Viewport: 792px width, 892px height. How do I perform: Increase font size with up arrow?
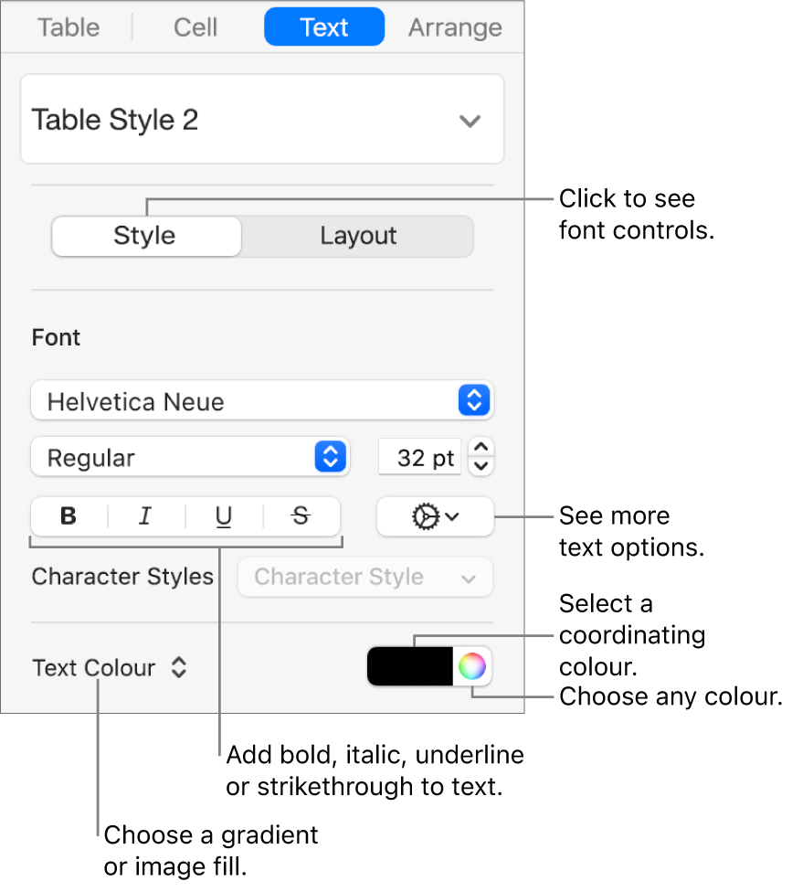(x=483, y=447)
